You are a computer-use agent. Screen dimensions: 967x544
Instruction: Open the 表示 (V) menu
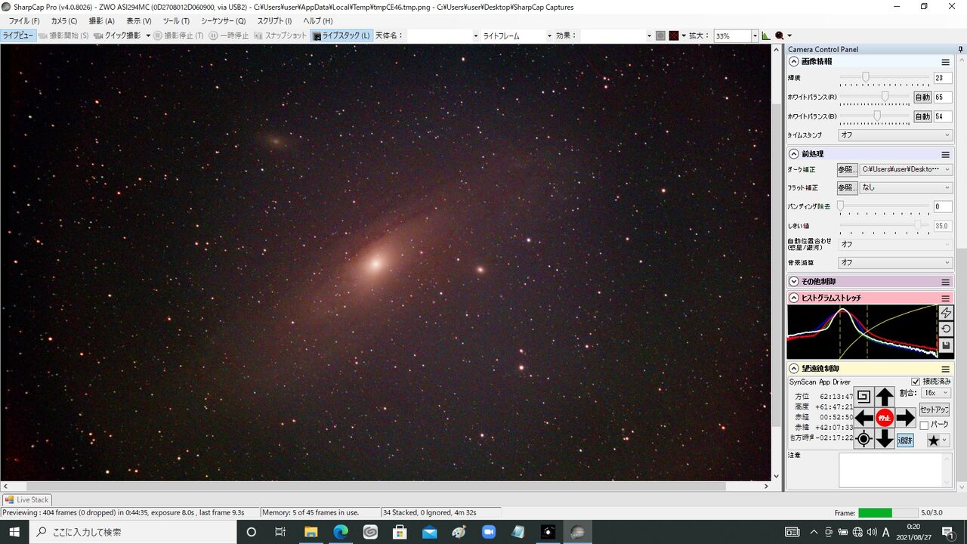click(x=138, y=21)
